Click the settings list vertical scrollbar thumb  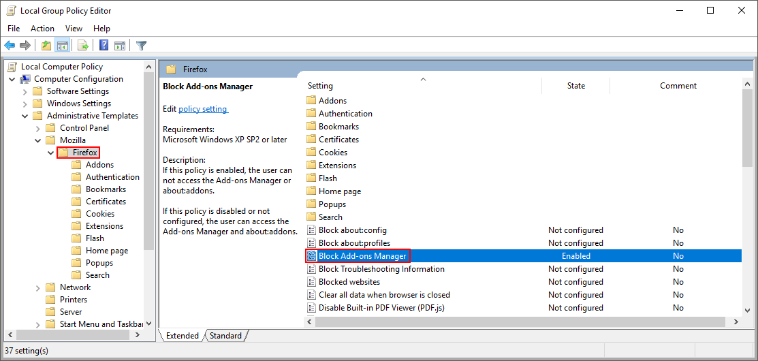point(747,128)
